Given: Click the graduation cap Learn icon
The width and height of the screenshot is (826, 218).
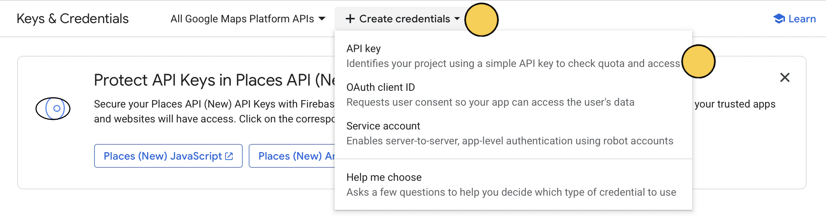Looking at the screenshot, I should pyautogui.click(x=779, y=19).
